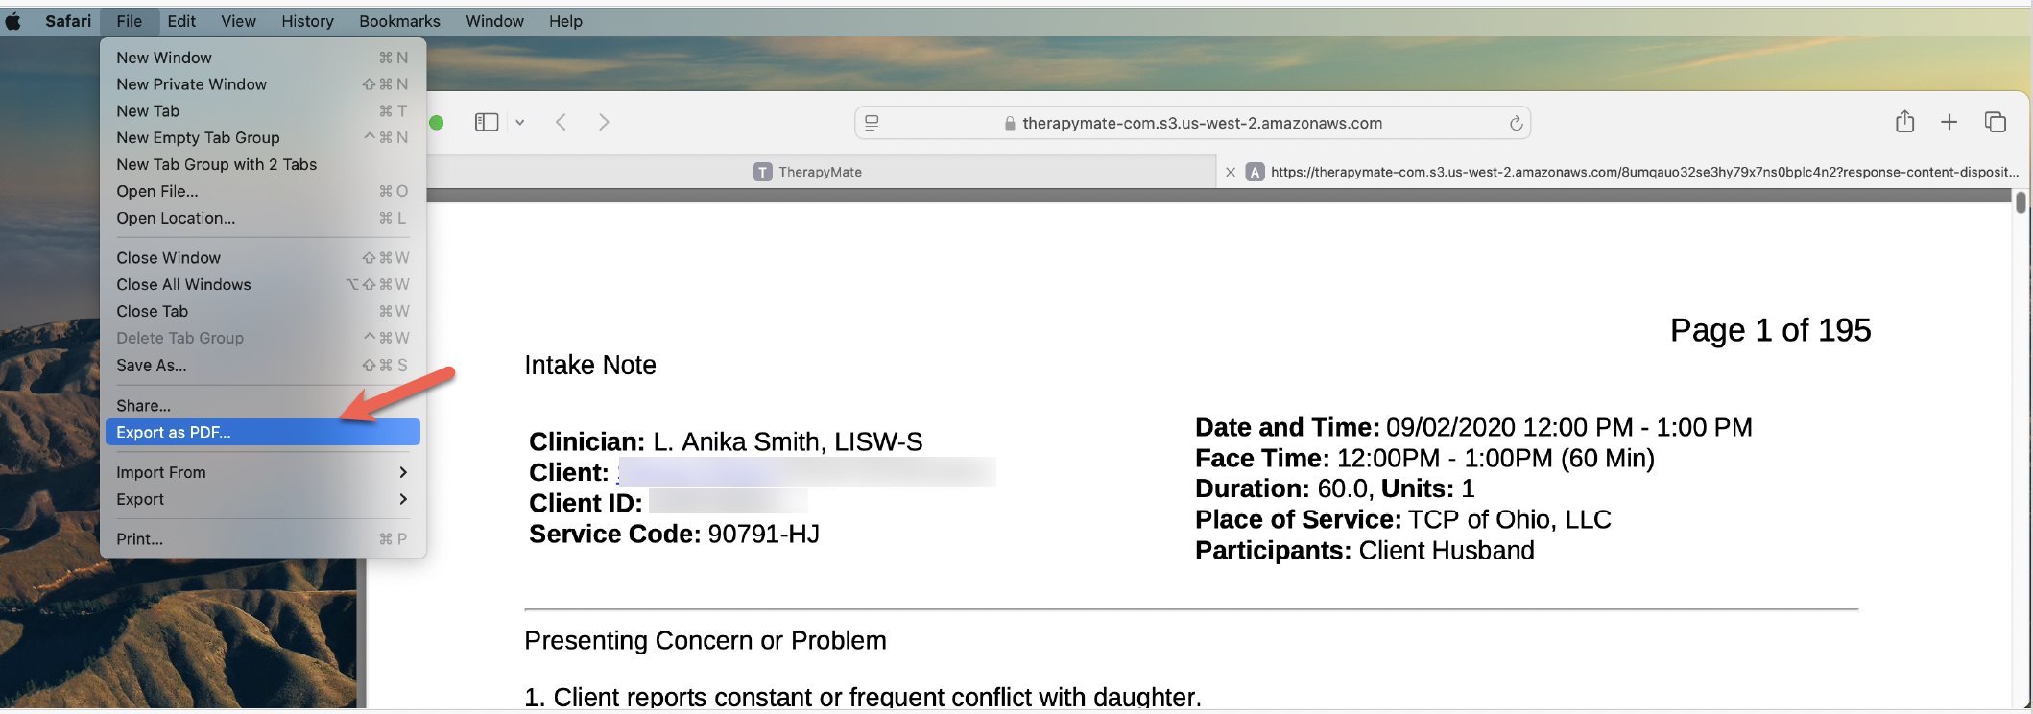The width and height of the screenshot is (2033, 714).
Task: Expand the Export submenu
Action: [x=263, y=499]
